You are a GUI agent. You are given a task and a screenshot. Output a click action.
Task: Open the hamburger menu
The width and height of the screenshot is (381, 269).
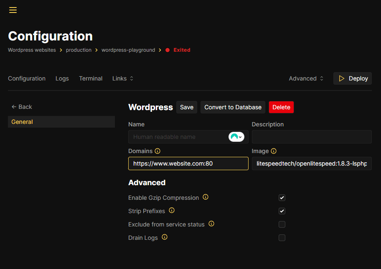13,10
